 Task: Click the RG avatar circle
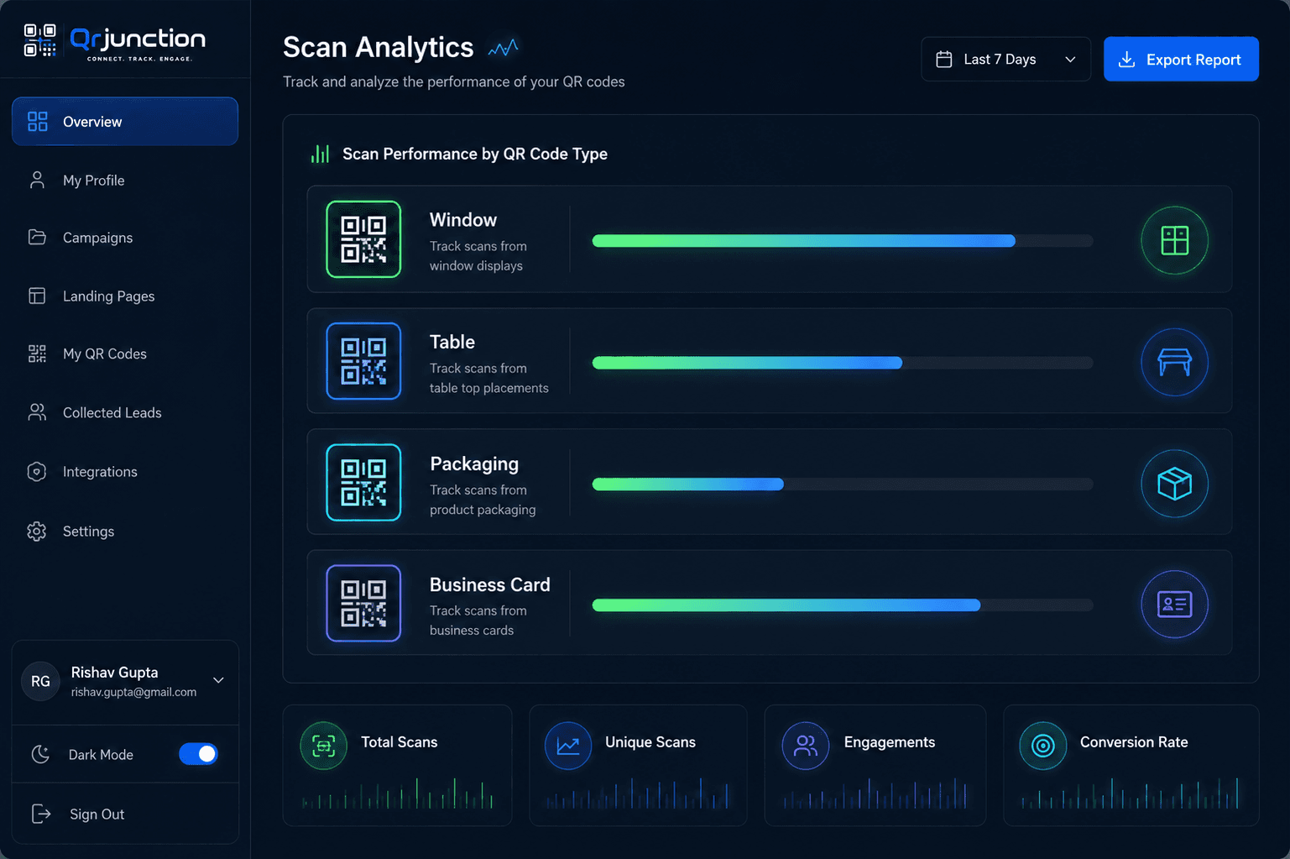click(x=40, y=681)
